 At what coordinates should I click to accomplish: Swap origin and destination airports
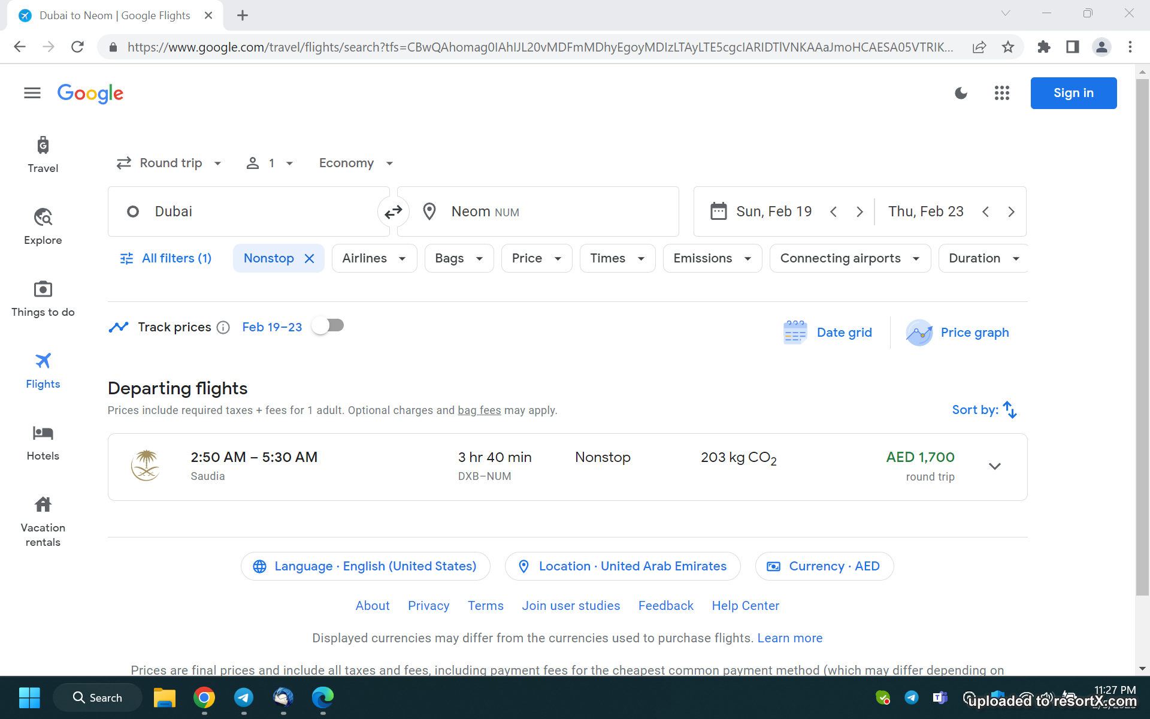click(x=394, y=212)
